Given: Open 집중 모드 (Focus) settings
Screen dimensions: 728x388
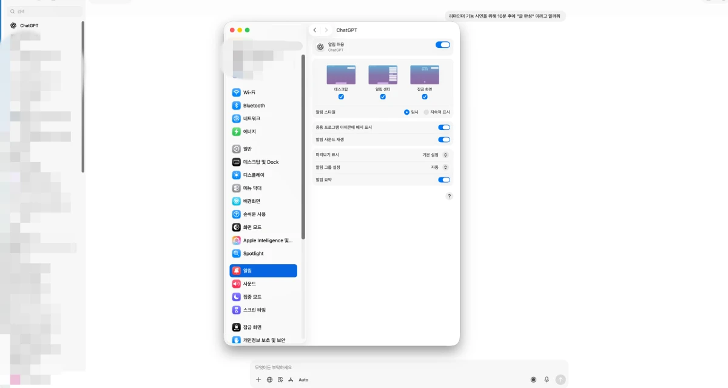Looking at the screenshot, I should coord(263,297).
